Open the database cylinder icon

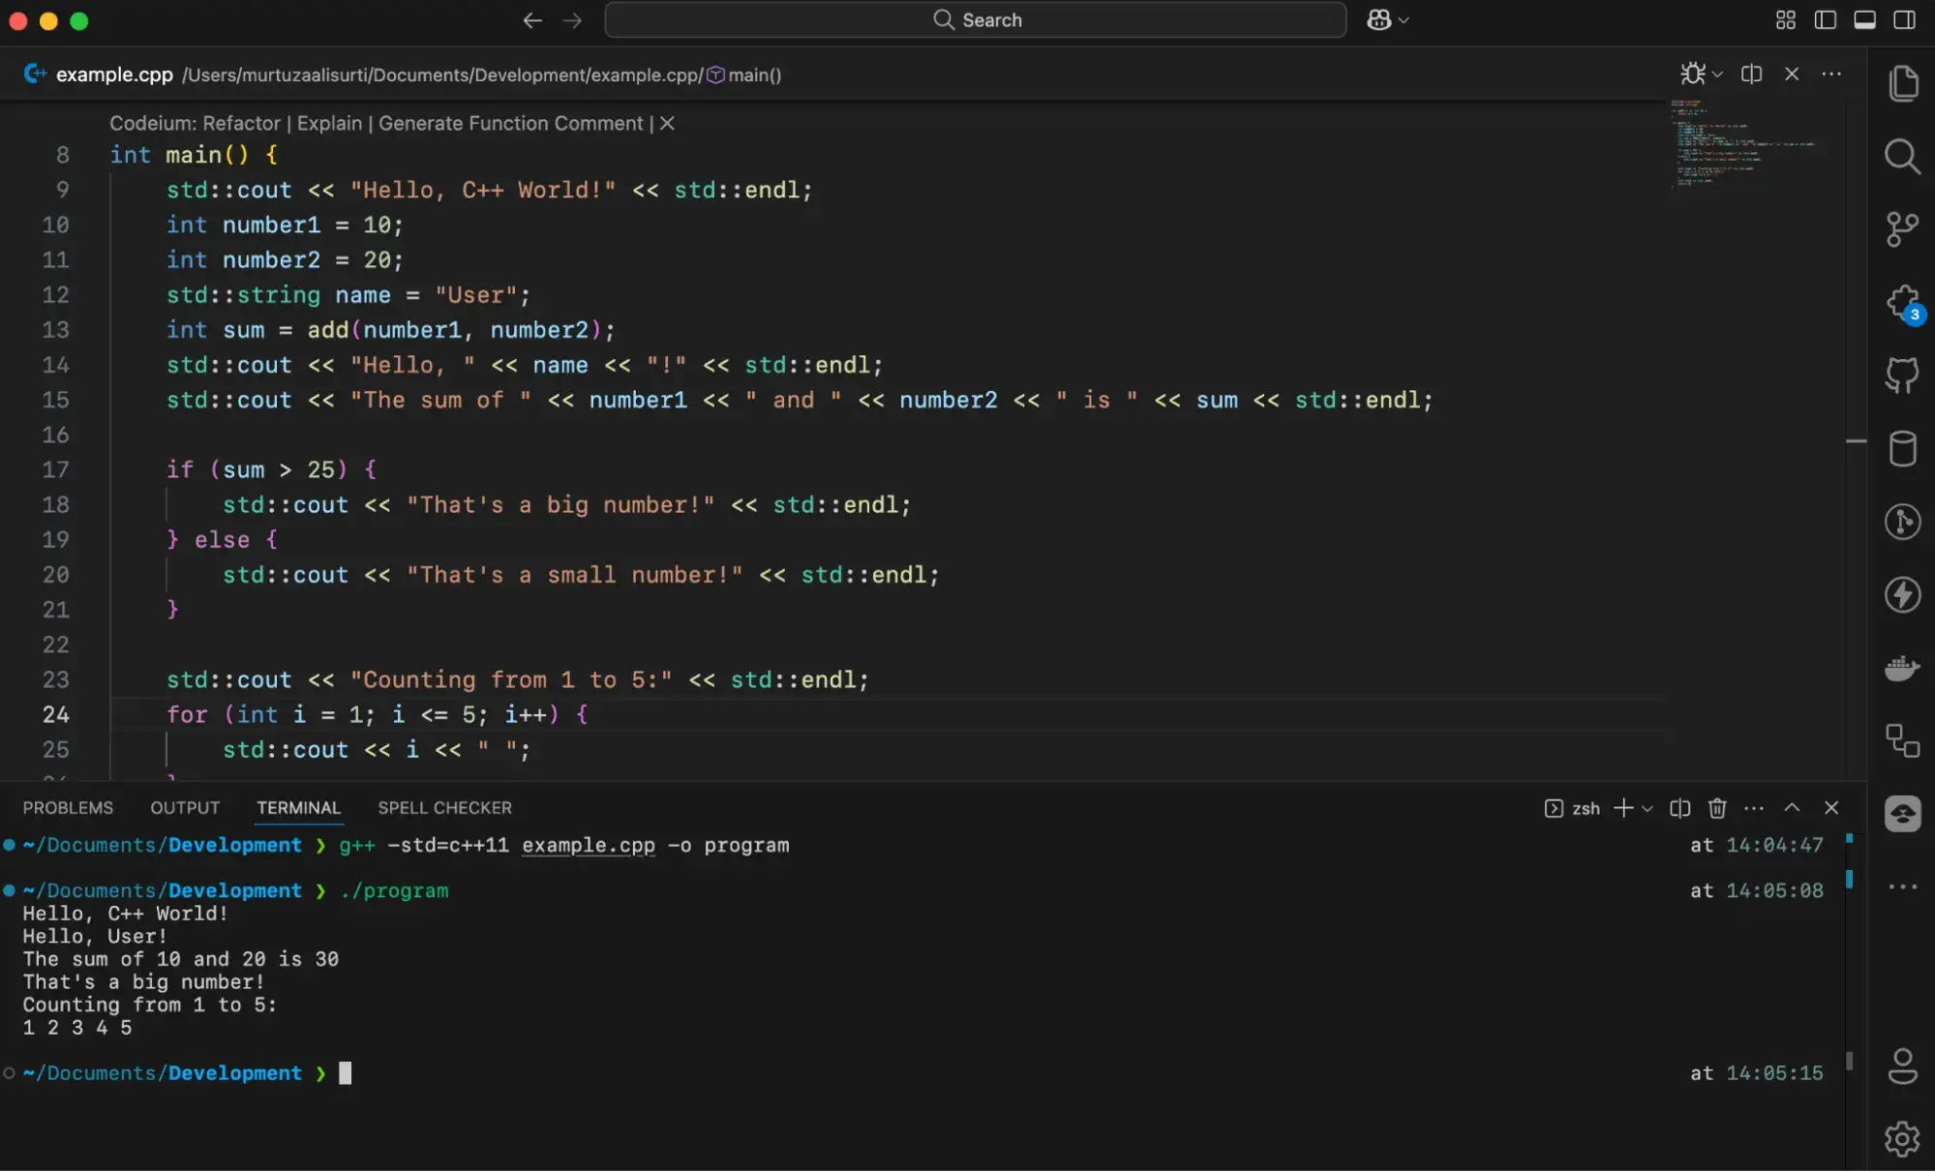click(x=1903, y=449)
